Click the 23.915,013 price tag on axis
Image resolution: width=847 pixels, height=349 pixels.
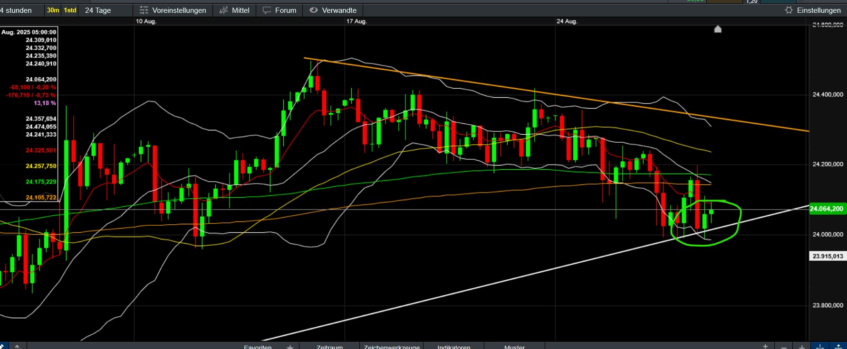click(828, 256)
